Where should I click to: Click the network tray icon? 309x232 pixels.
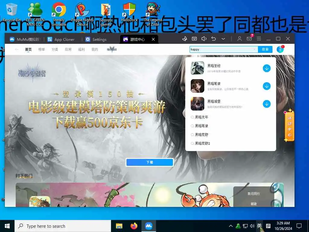tap(245, 226)
